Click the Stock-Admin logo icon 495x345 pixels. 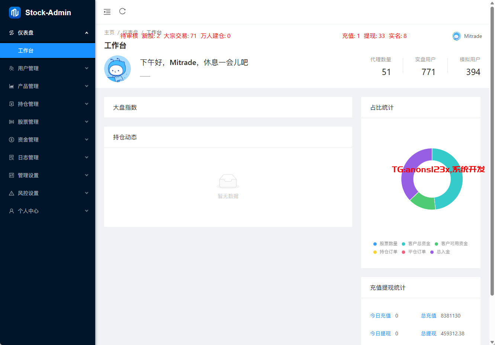click(x=15, y=13)
